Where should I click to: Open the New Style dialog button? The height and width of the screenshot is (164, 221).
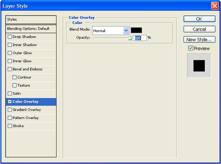199,40
